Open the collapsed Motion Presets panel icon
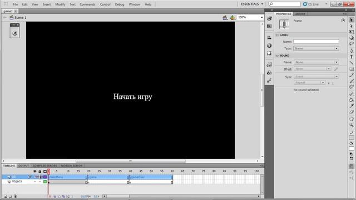 (269, 81)
